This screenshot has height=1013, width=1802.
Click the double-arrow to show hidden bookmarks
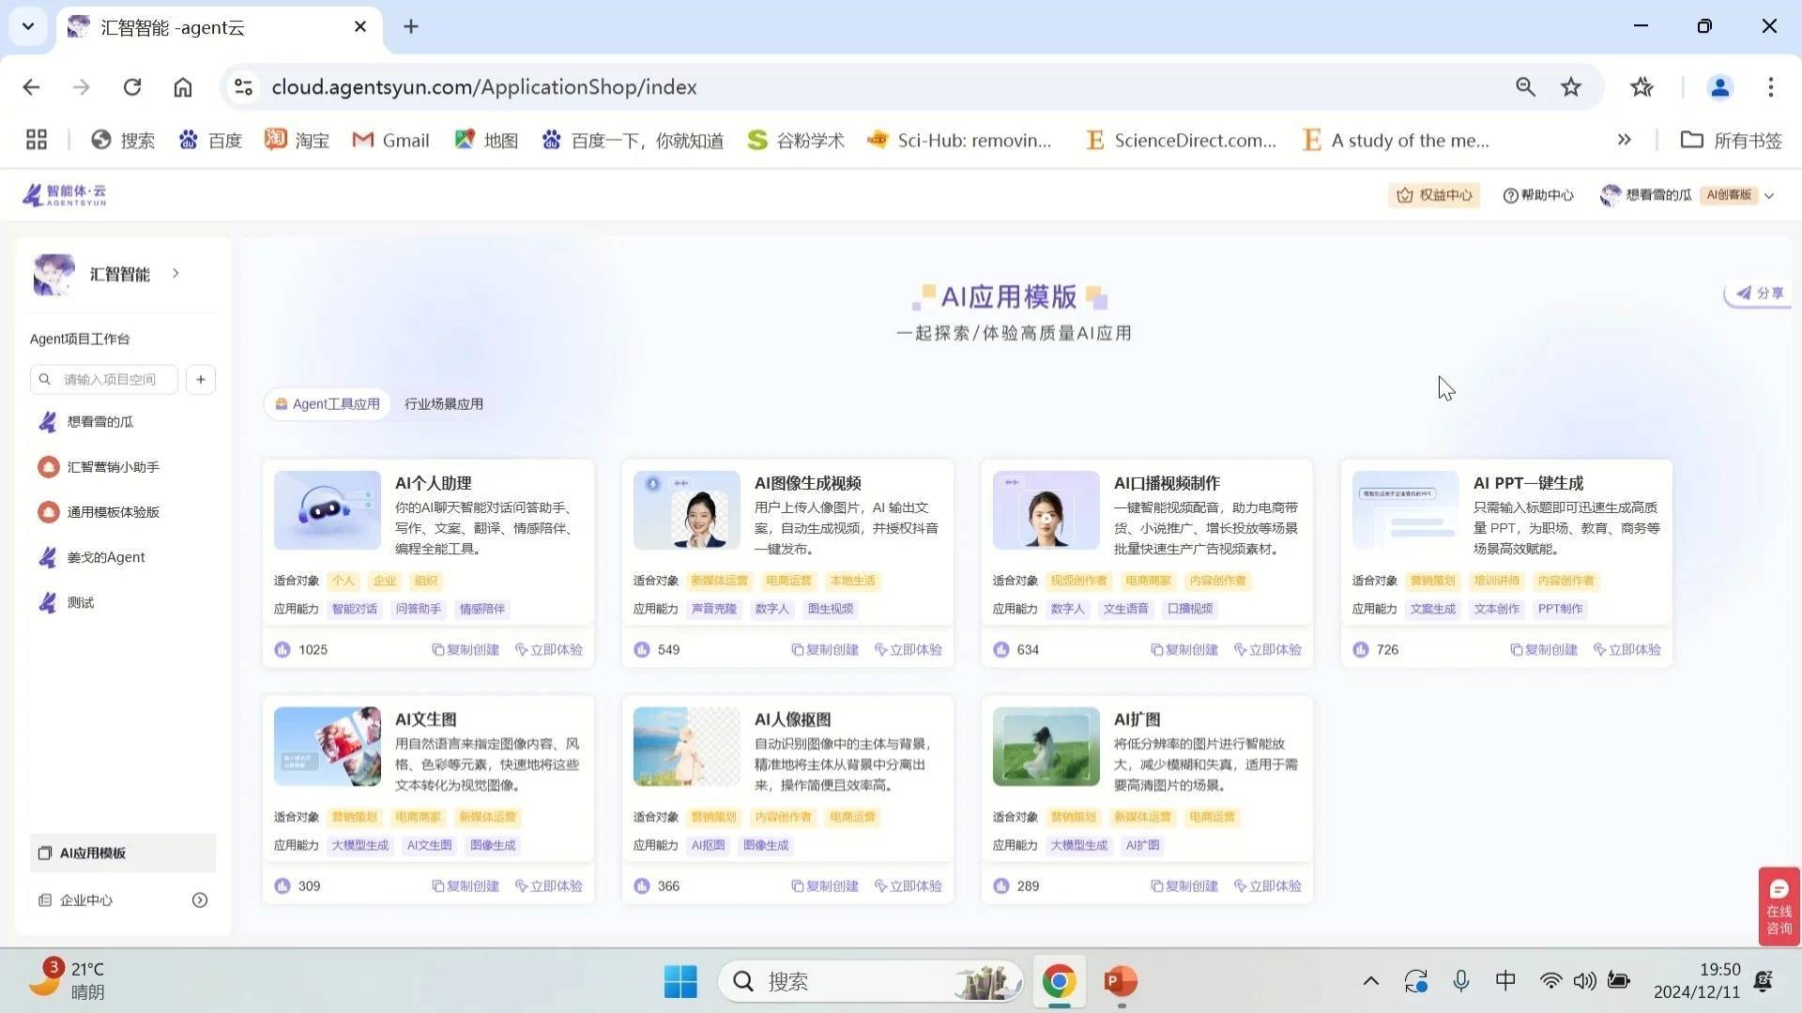[x=1625, y=140]
